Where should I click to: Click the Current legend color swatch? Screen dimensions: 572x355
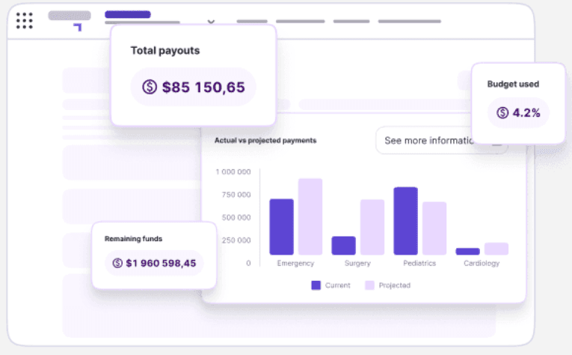pyautogui.click(x=316, y=285)
